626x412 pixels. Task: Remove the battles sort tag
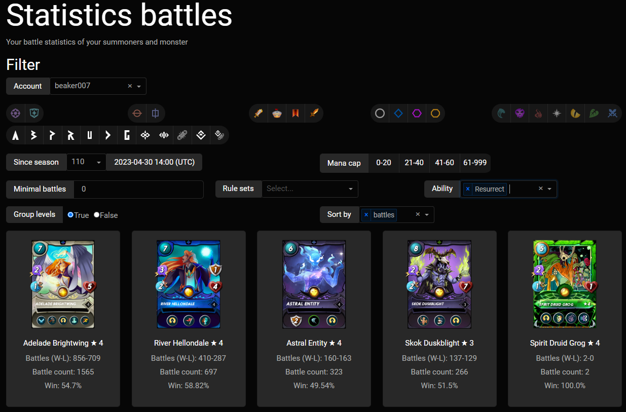[366, 215]
